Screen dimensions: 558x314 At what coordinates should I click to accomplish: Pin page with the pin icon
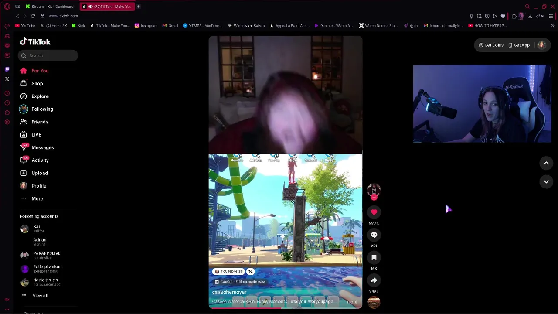(471, 16)
